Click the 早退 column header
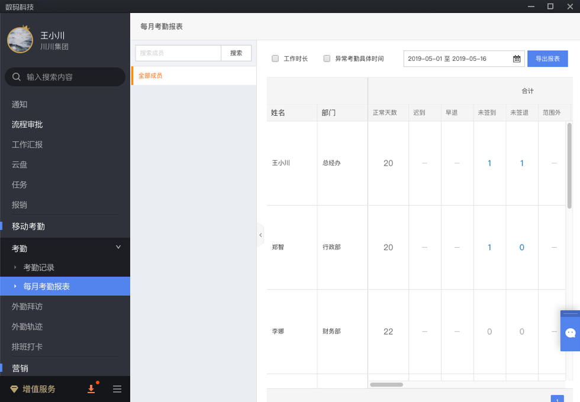Viewport: 580px width, 402px height. point(452,113)
